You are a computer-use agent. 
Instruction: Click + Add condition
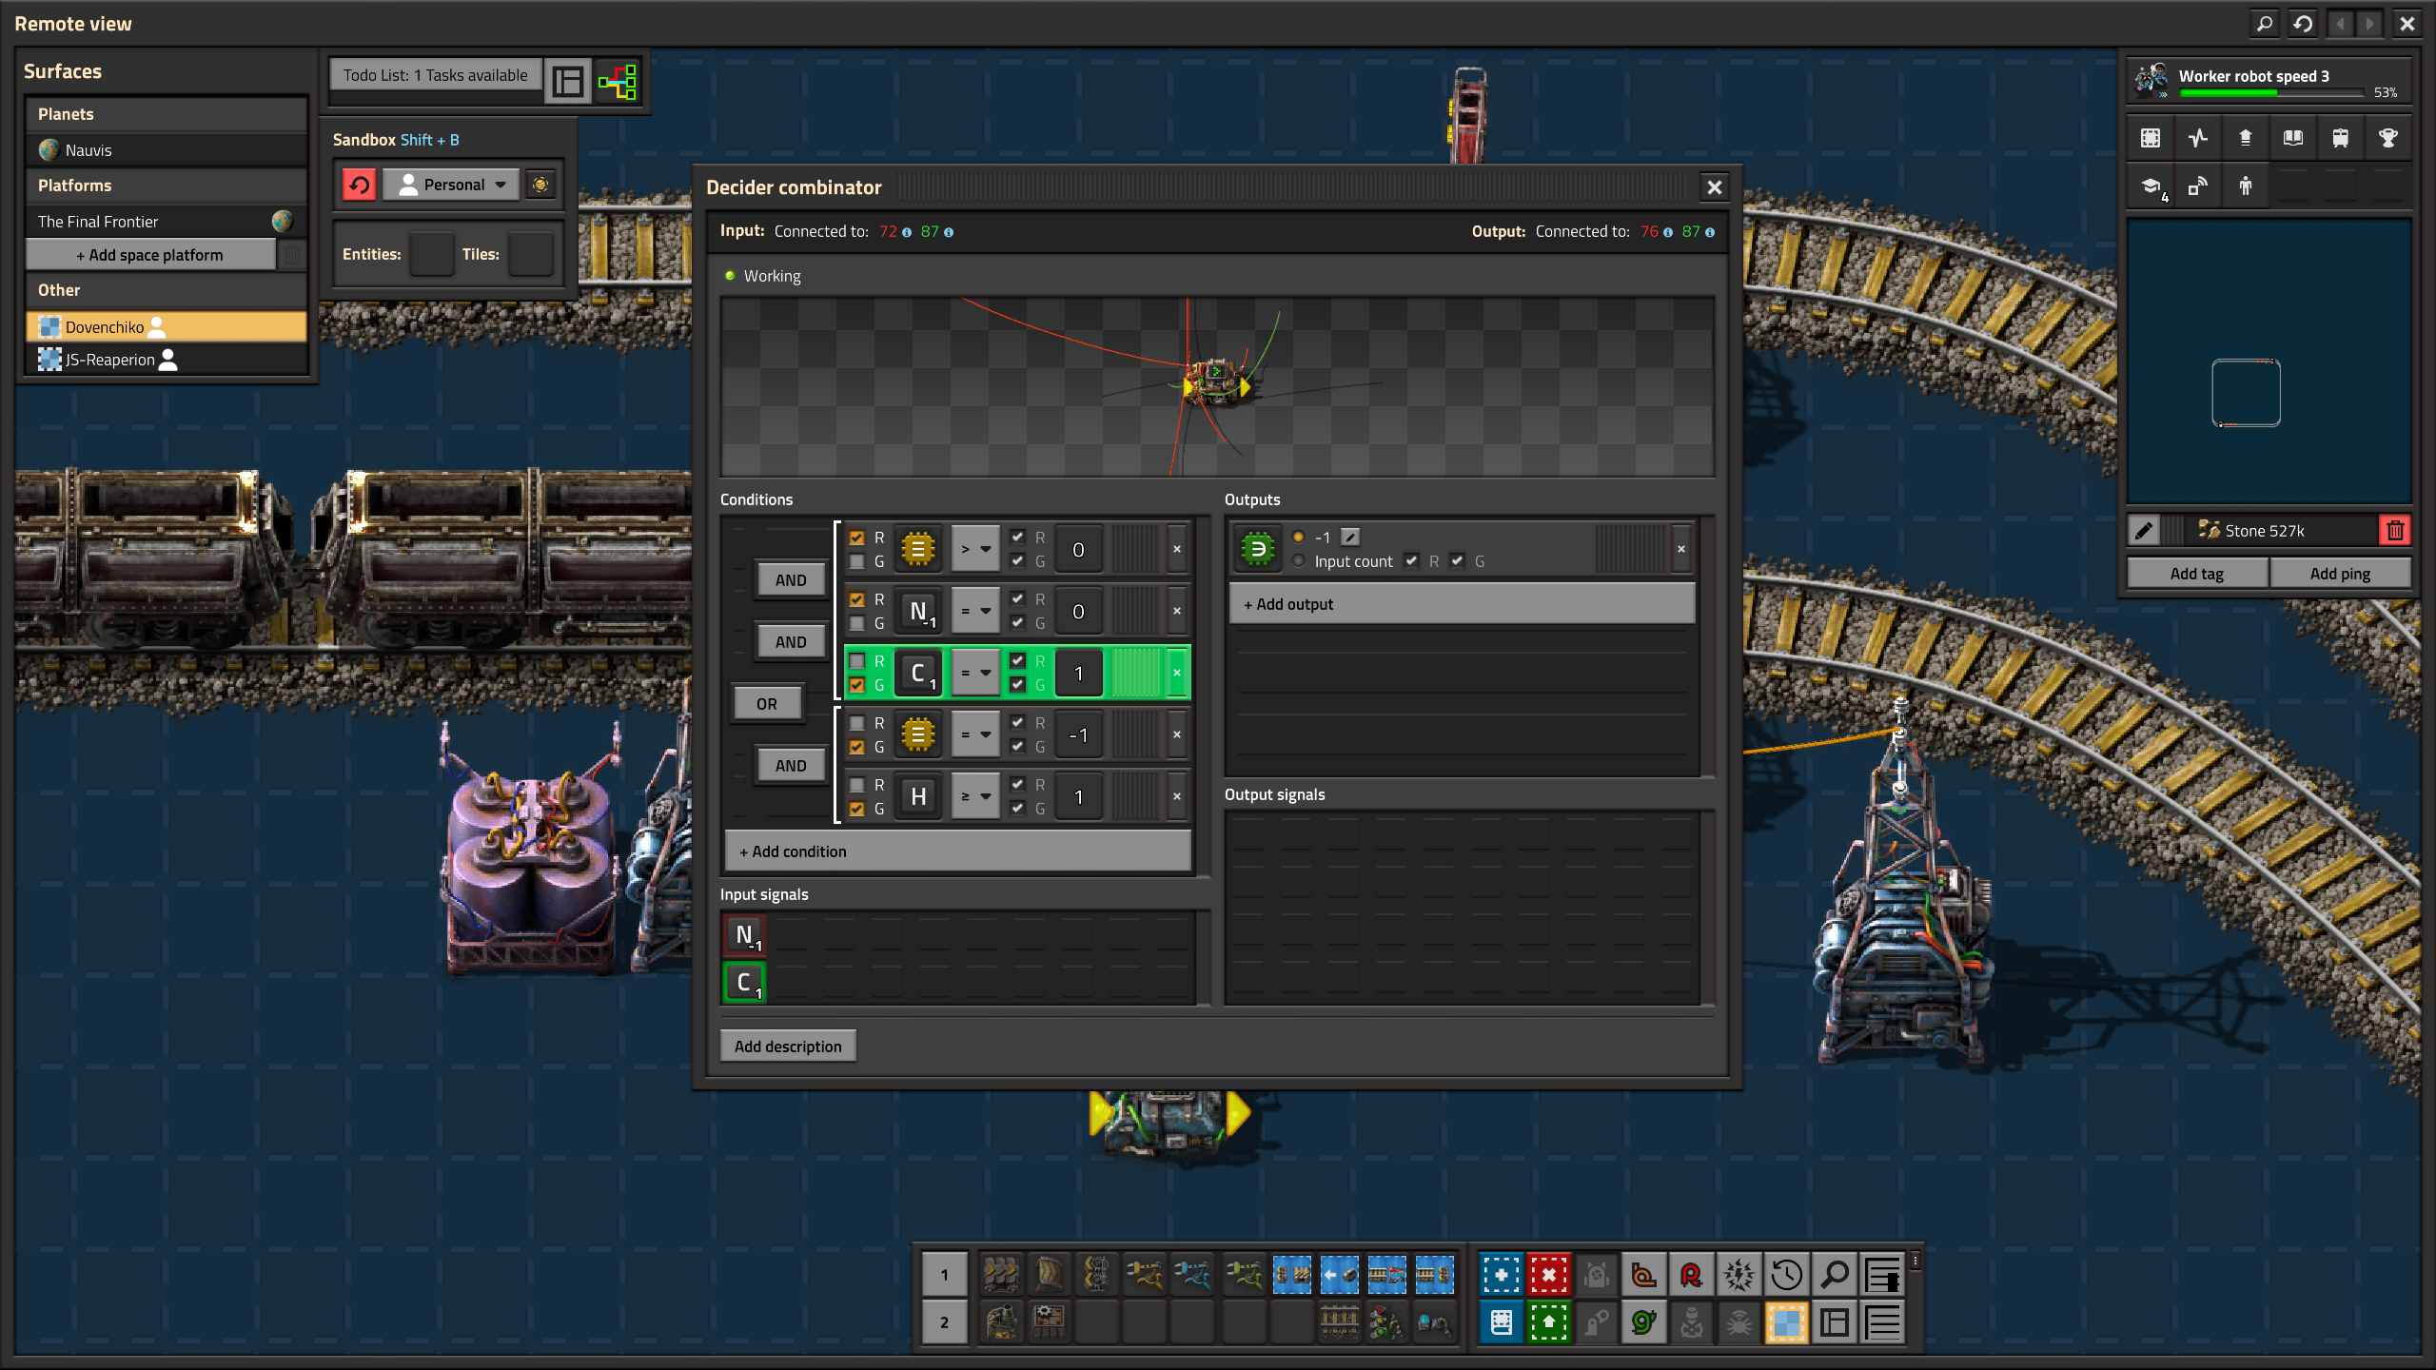957,851
